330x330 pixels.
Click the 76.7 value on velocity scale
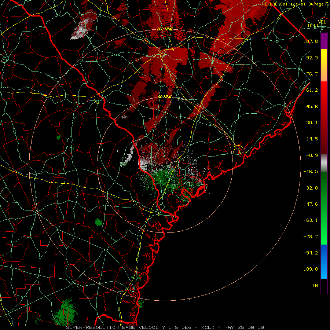312,74
